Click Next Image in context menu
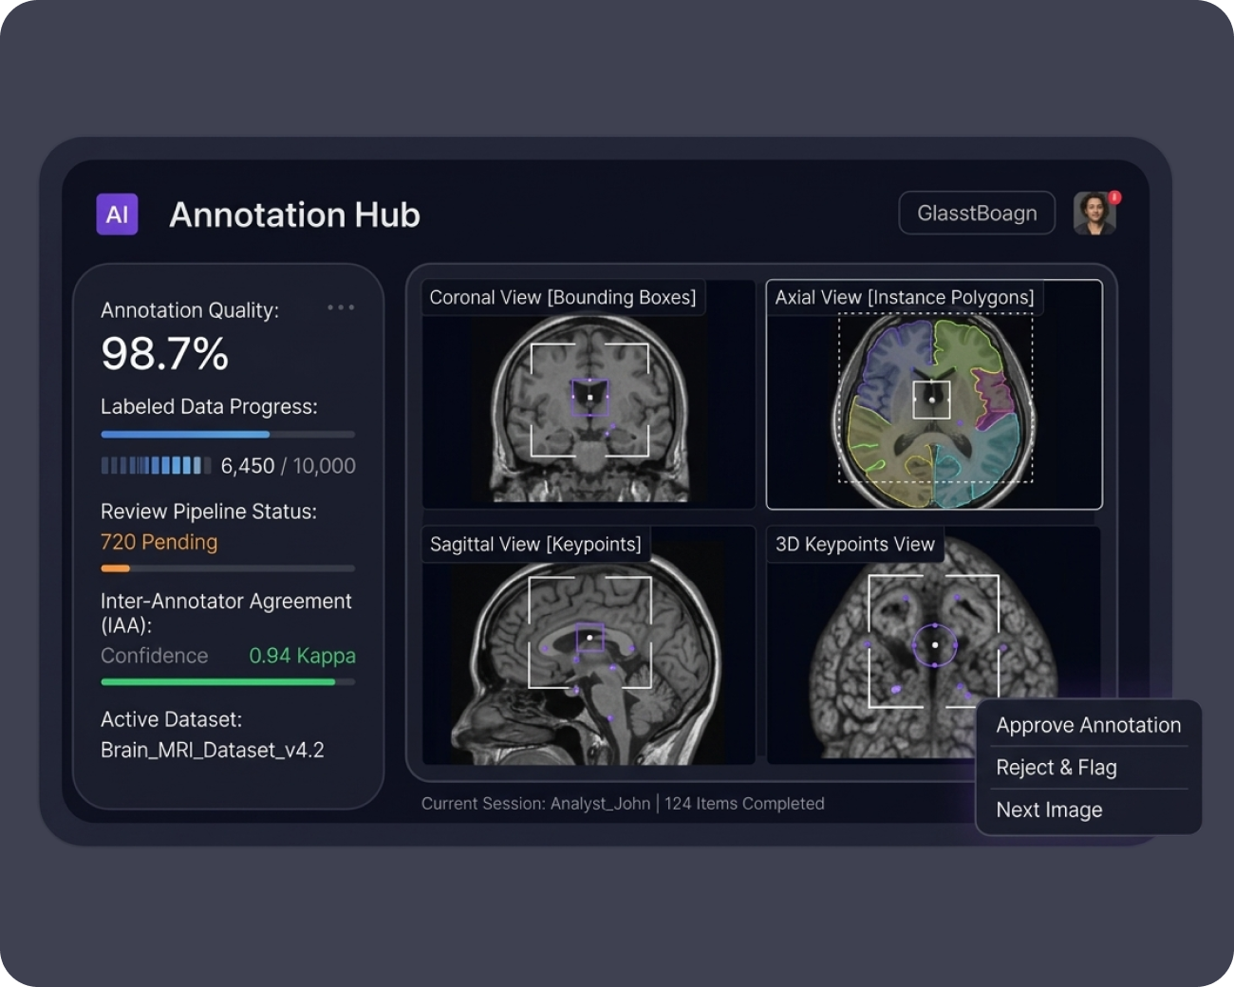 [1049, 810]
